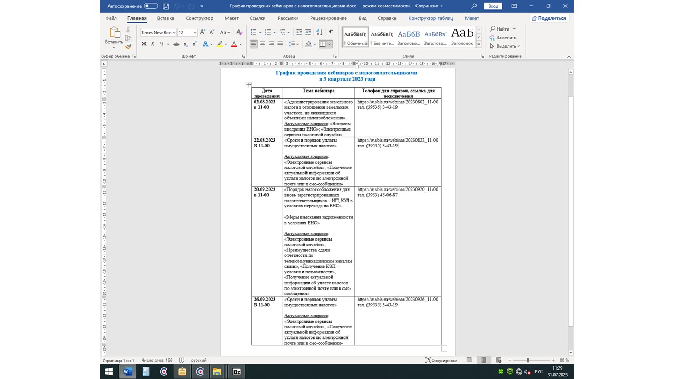Open the Шрифт dialog launcher
The height and width of the screenshot is (379, 674).
point(243,56)
